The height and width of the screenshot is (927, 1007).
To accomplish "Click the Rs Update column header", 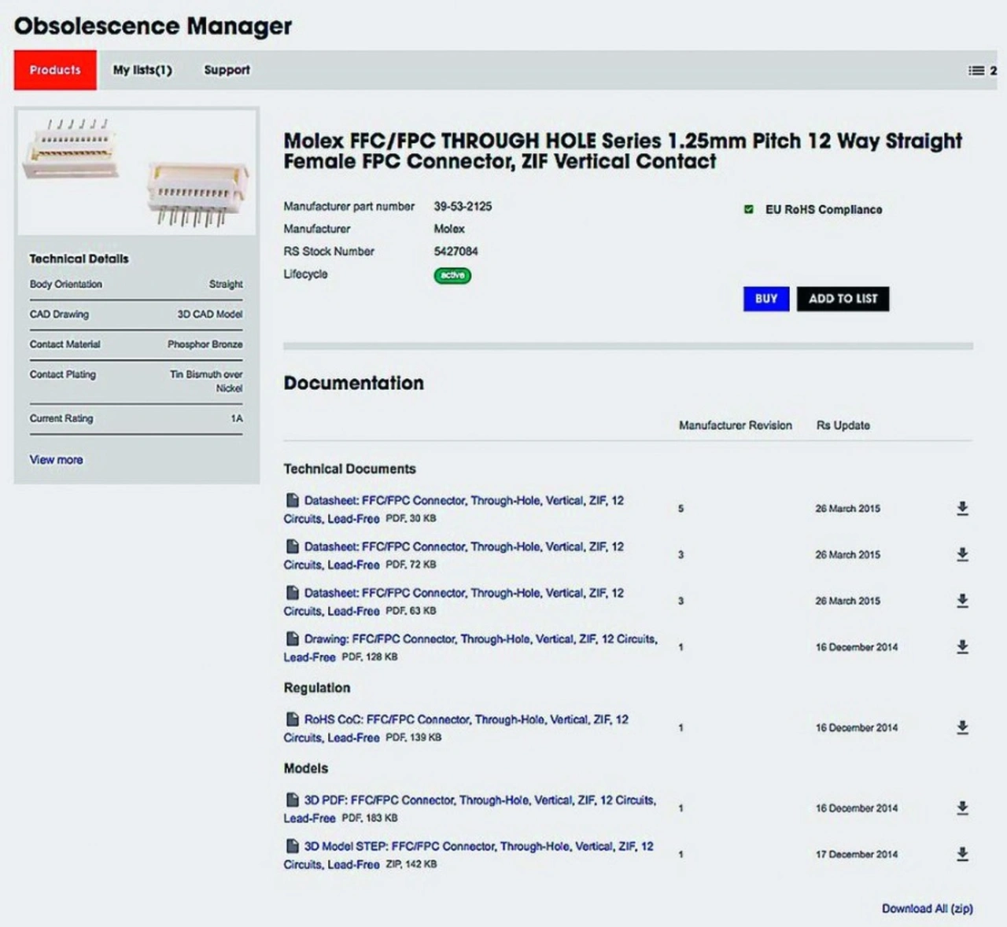I will (843, 425).
